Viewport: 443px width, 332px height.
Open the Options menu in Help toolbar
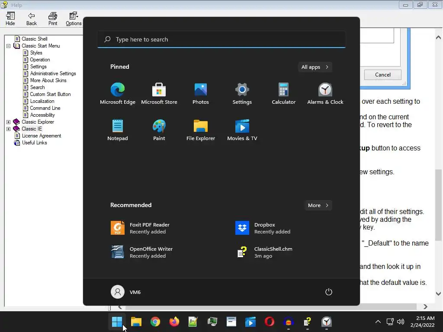(74, 19)
